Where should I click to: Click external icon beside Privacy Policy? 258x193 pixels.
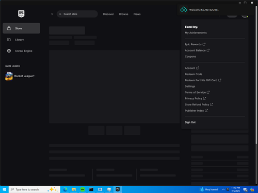204,98
